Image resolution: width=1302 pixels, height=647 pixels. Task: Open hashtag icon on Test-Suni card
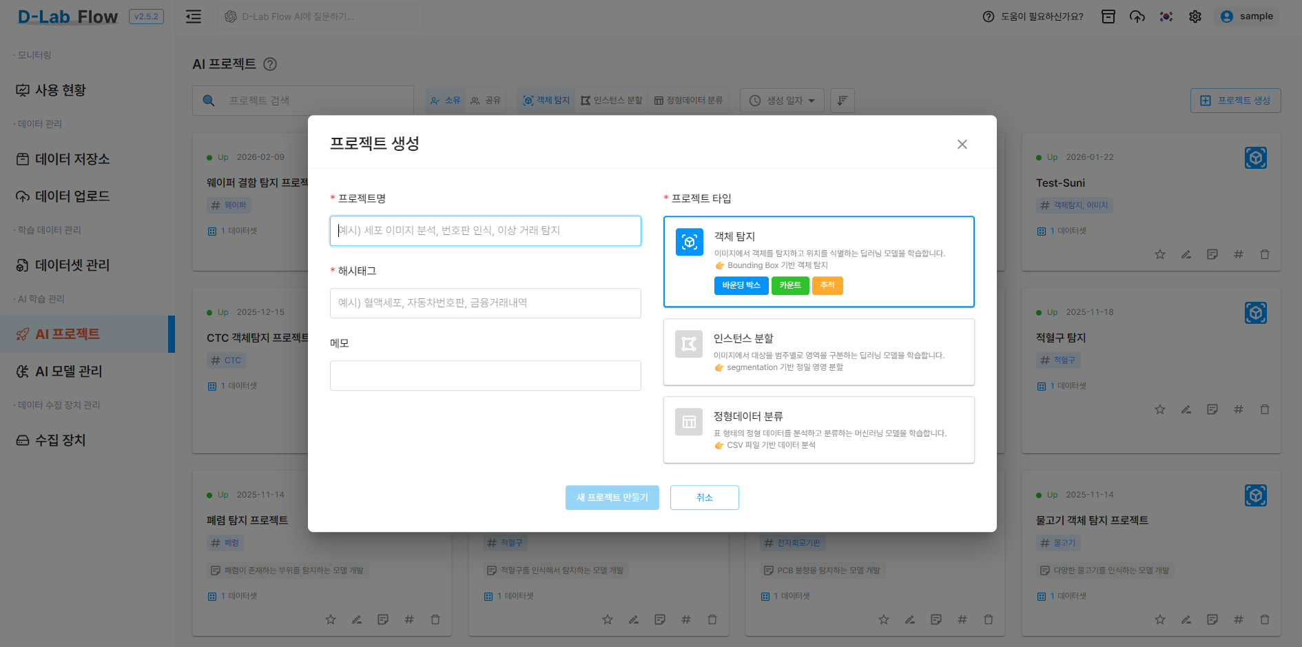click(x=1239, y=254)
